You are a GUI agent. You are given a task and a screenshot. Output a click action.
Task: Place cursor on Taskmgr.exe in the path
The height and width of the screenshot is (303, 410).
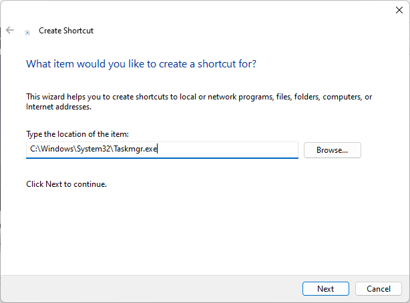tap(138, 149)
